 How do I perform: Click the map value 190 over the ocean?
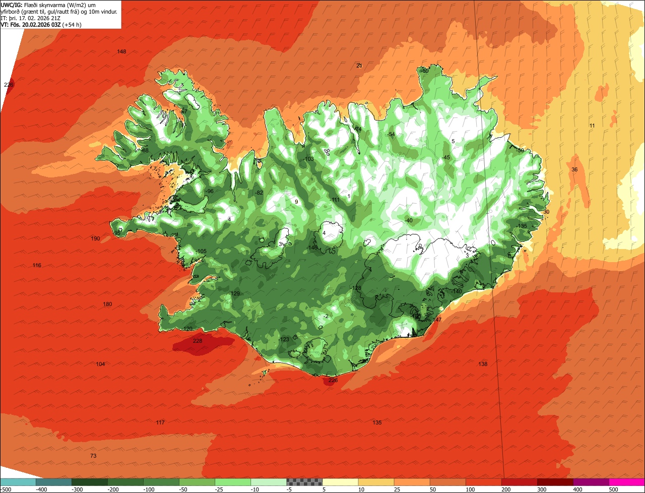coord(95,238)
